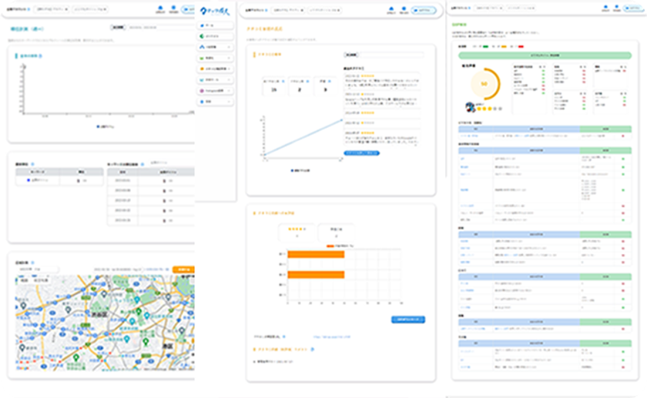Click the second blue header icon in left panel
This screenshot has width=647, height=398.
(x=173, y=9)
